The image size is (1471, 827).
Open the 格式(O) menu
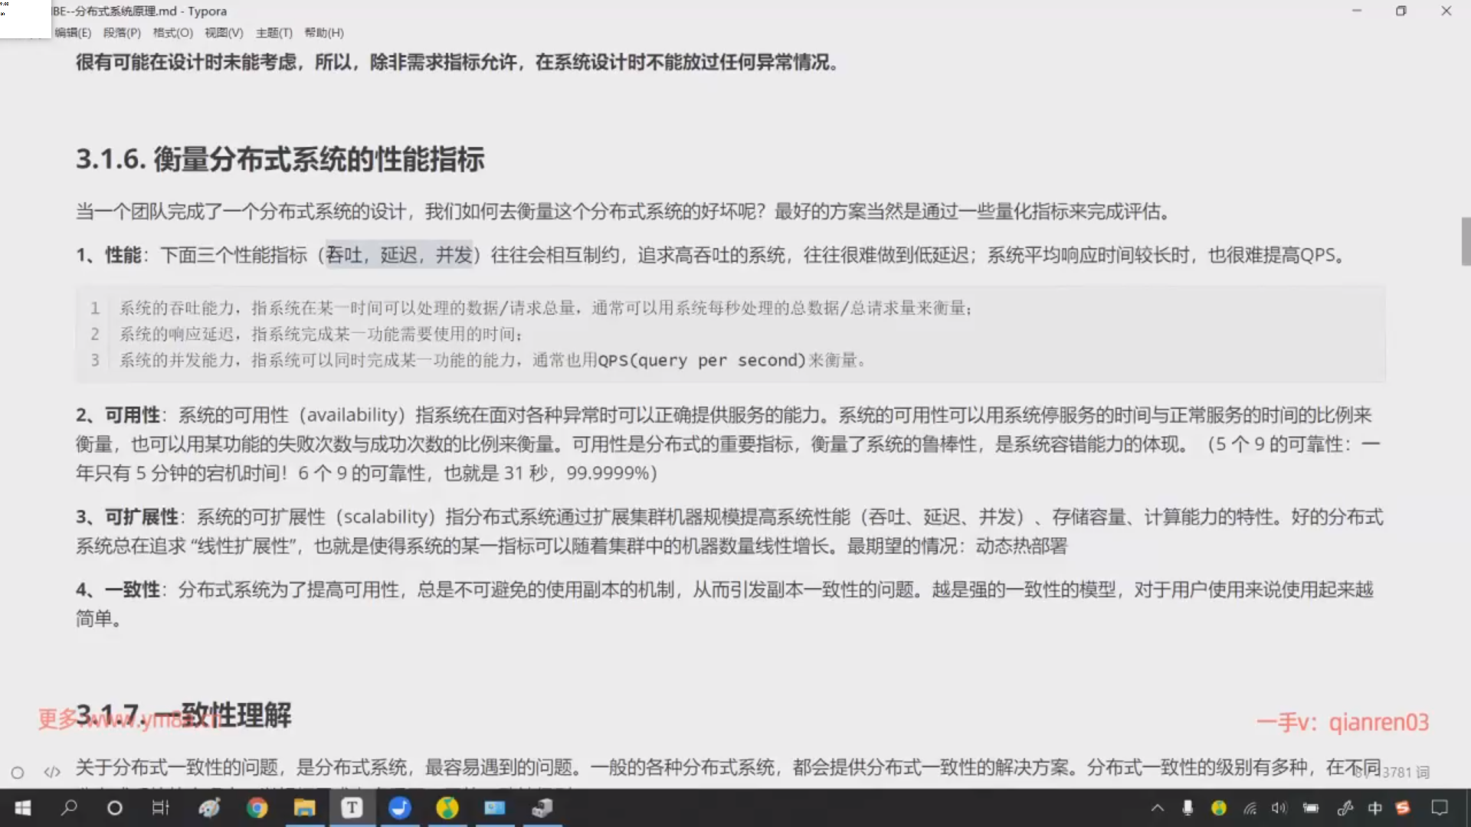[172, 33]
